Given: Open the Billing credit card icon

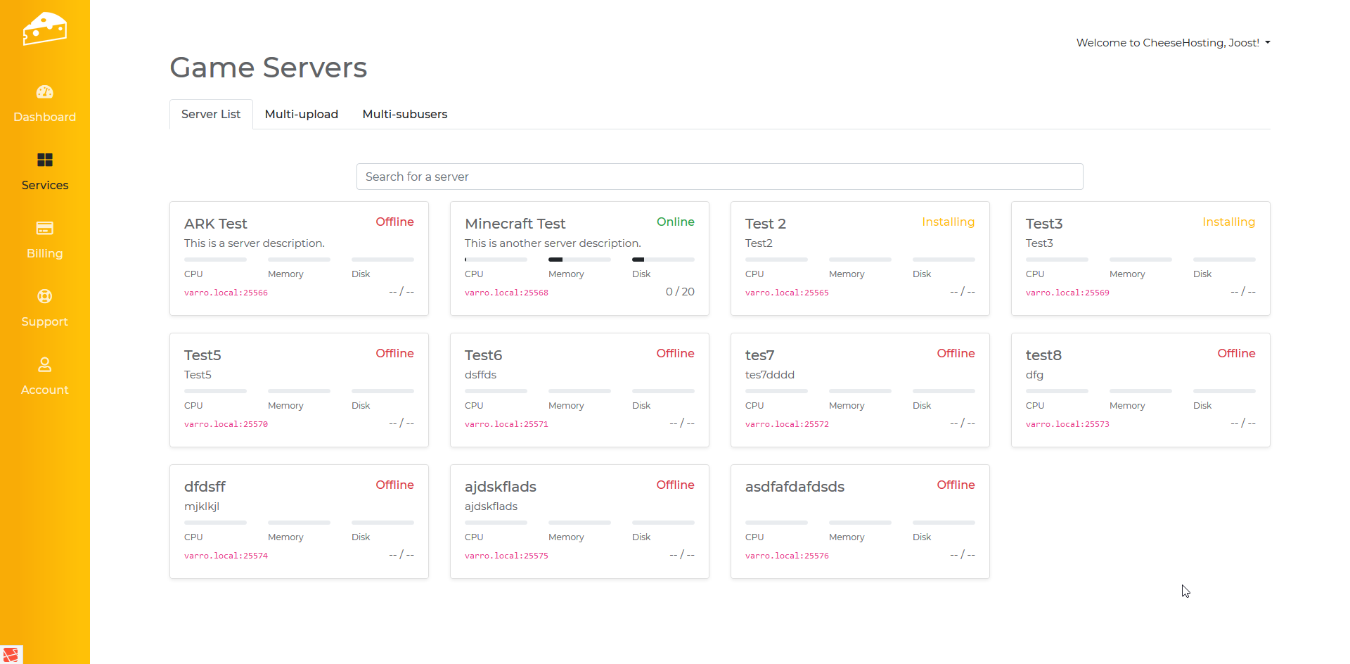Looking at the screenshot, I should [44, 229].
